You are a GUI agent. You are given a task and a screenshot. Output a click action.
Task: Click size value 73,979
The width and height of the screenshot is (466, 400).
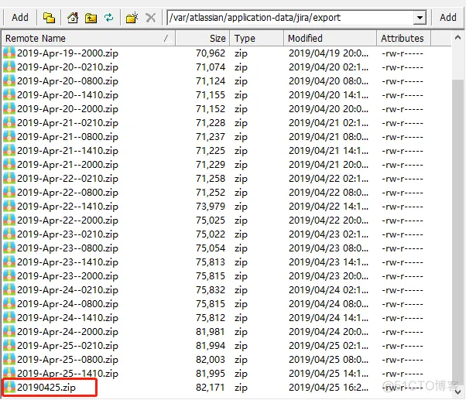click(x=211, y=207)
